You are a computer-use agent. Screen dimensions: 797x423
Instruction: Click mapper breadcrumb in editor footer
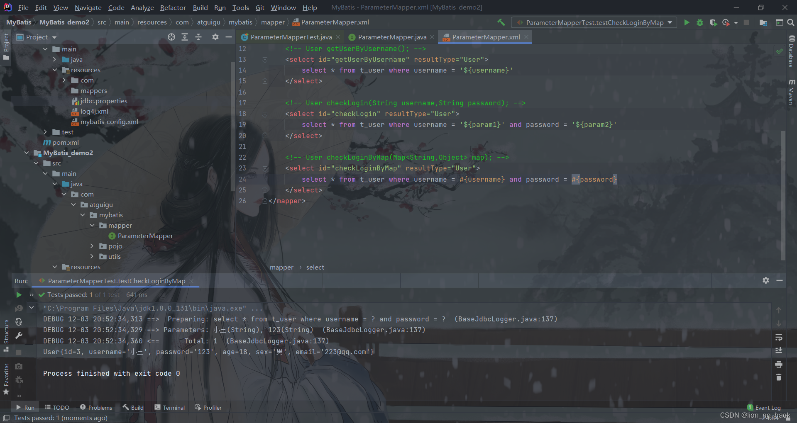tap(281, 267)
